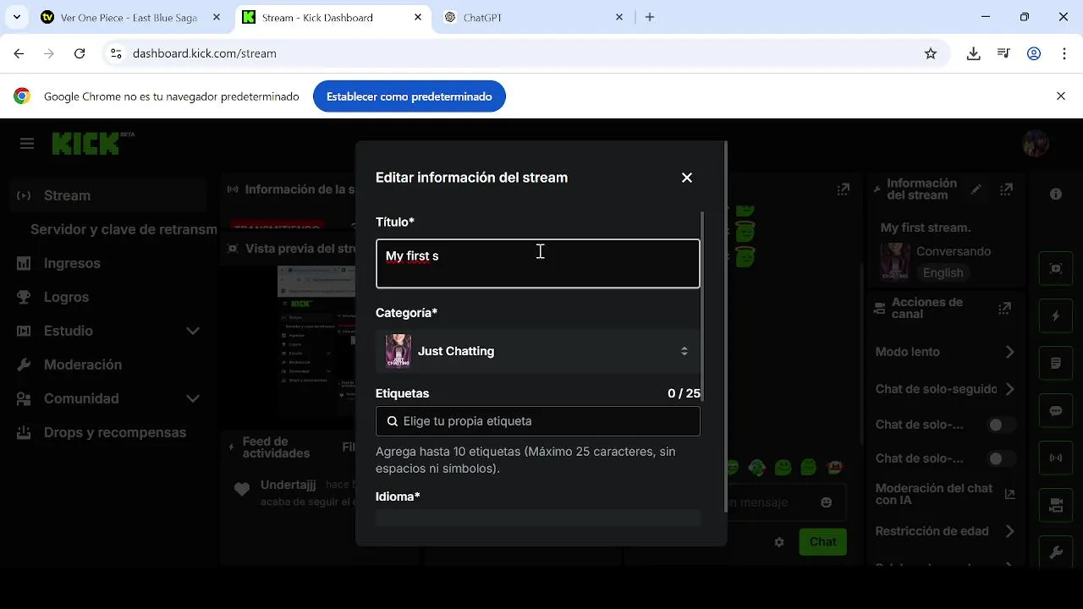Reload the page
The height and width of the screenshot is (609, 1083).
click(80, 53)
